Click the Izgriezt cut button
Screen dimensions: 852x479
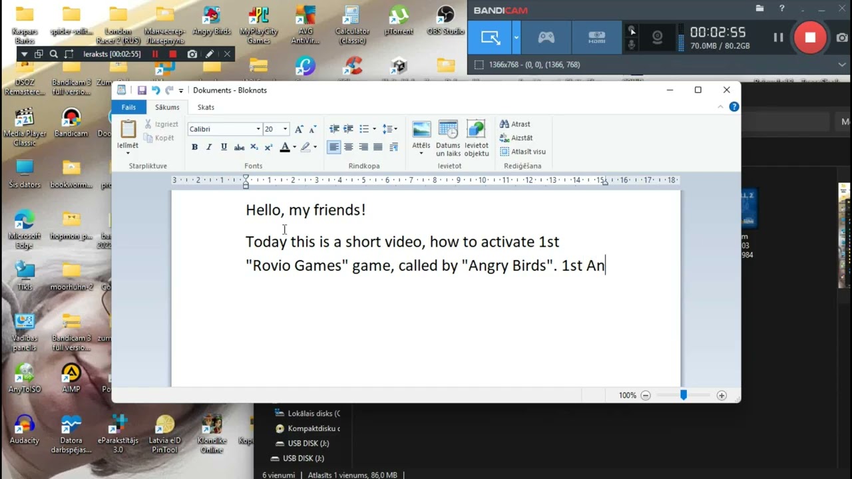(162, 124)
